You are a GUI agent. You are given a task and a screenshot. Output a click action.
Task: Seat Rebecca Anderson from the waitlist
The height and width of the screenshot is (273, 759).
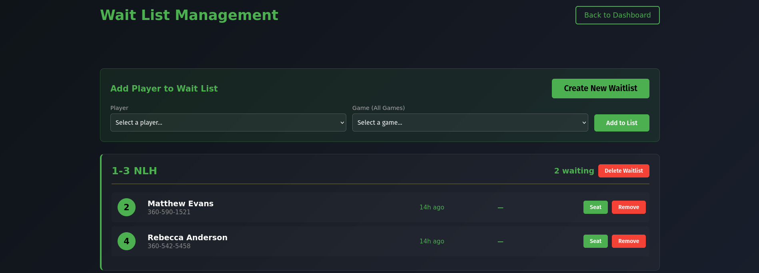(x=595, y=241)
